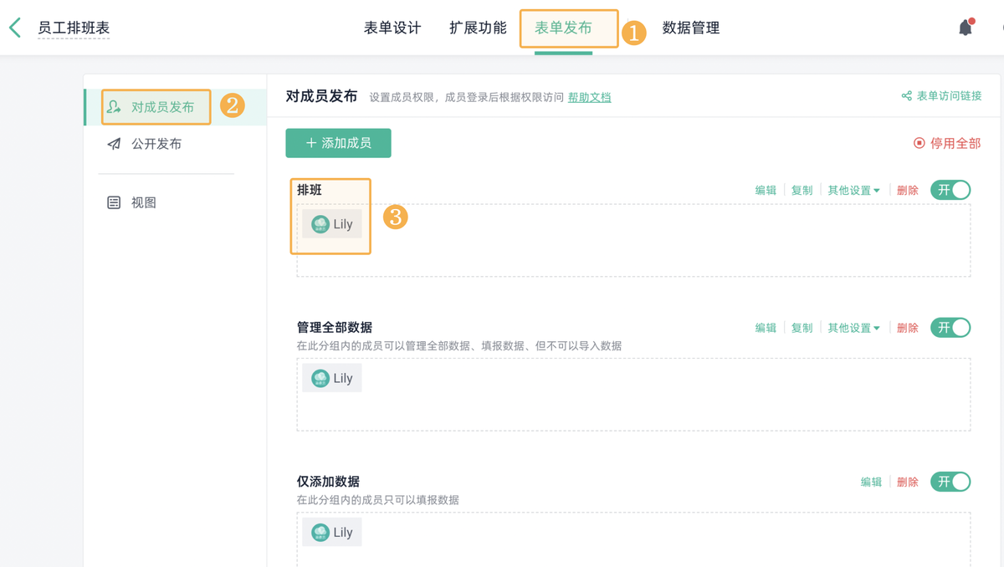Open 其他设置 dropdown for 排班 group
Viewport: 1004px width, 567px height.
[854, 190]
